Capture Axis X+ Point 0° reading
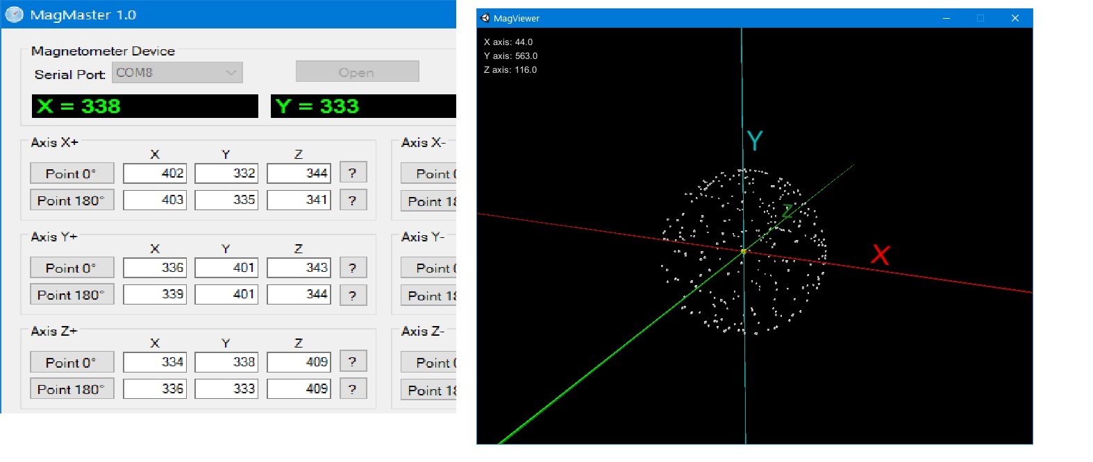1093x462 pixels. [72, 173]
